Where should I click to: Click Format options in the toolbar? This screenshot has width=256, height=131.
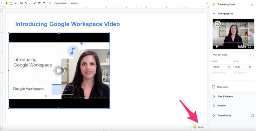[x=61, y=3]
